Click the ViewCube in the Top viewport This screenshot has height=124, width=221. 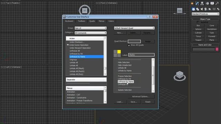click(85, 10)
